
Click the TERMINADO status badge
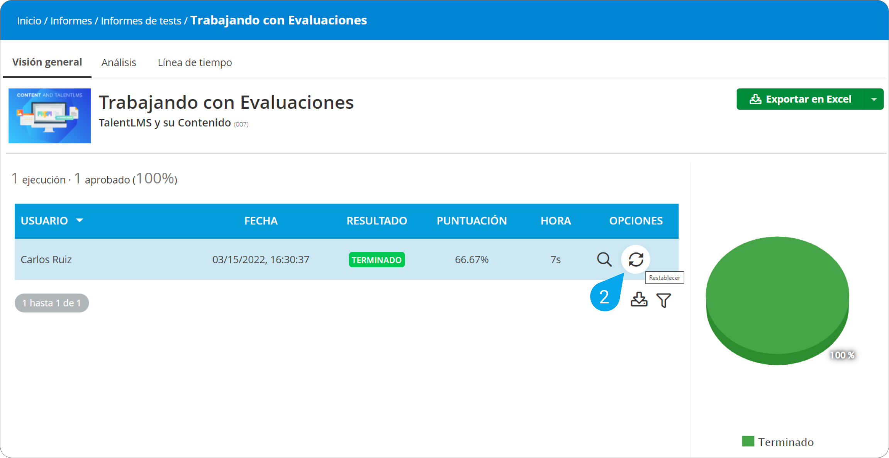click(x=377, y=260)
